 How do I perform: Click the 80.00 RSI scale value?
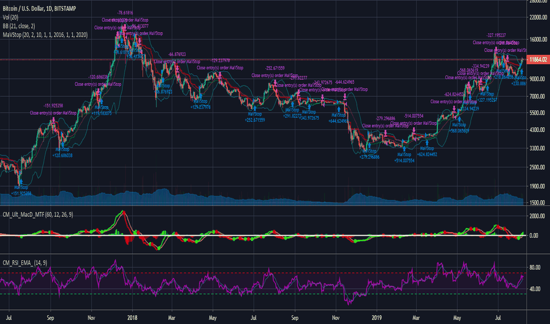pos(535,267)
